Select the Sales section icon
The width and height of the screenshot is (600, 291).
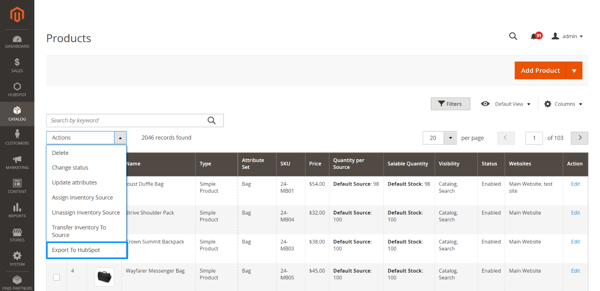point(17,65)
